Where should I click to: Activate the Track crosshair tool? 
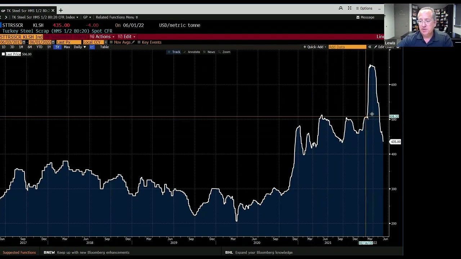click(174, 52)
